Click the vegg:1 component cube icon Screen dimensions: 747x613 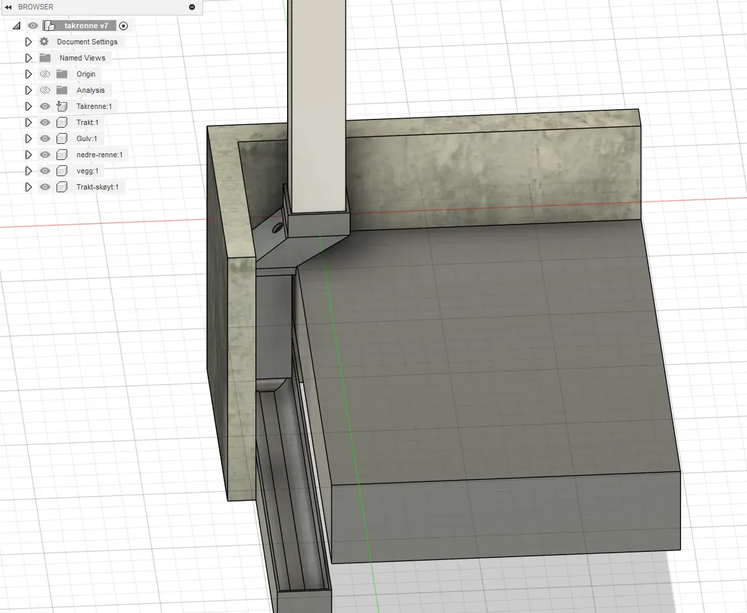point(62,171)
